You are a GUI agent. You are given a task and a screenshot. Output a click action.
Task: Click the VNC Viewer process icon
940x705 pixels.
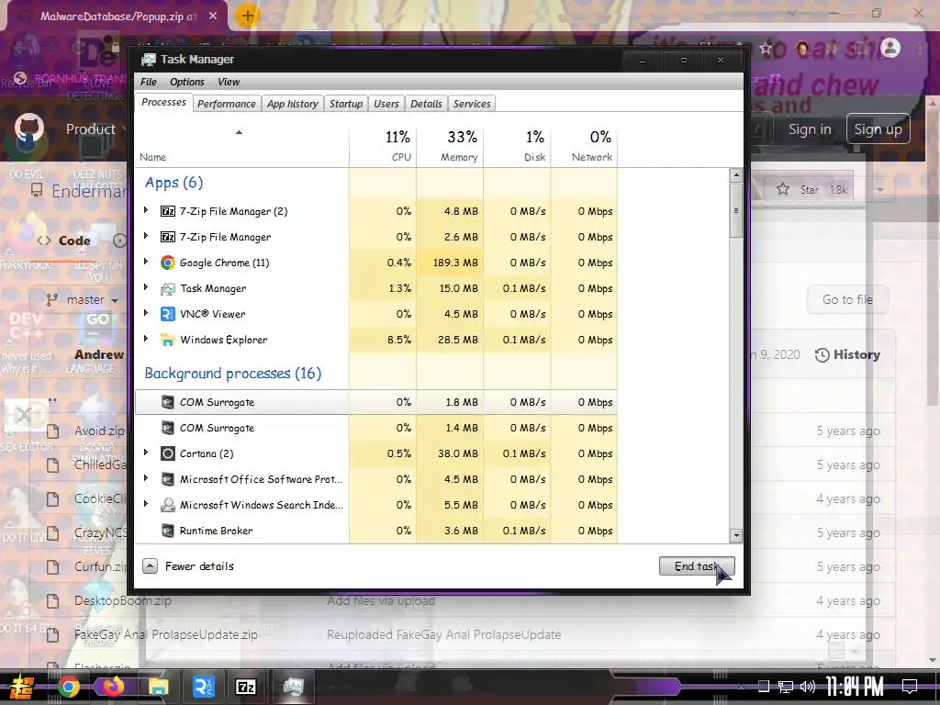tap(168, 314)
